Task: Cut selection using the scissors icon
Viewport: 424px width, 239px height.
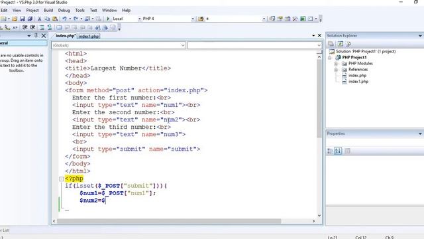Action: coord(40,19)
